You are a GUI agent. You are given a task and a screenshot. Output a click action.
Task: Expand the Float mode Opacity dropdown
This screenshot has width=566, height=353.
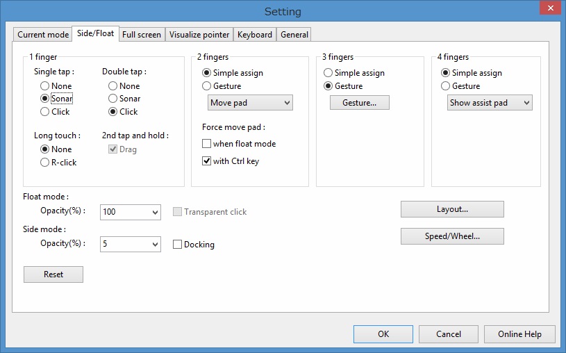click(131, 212)
